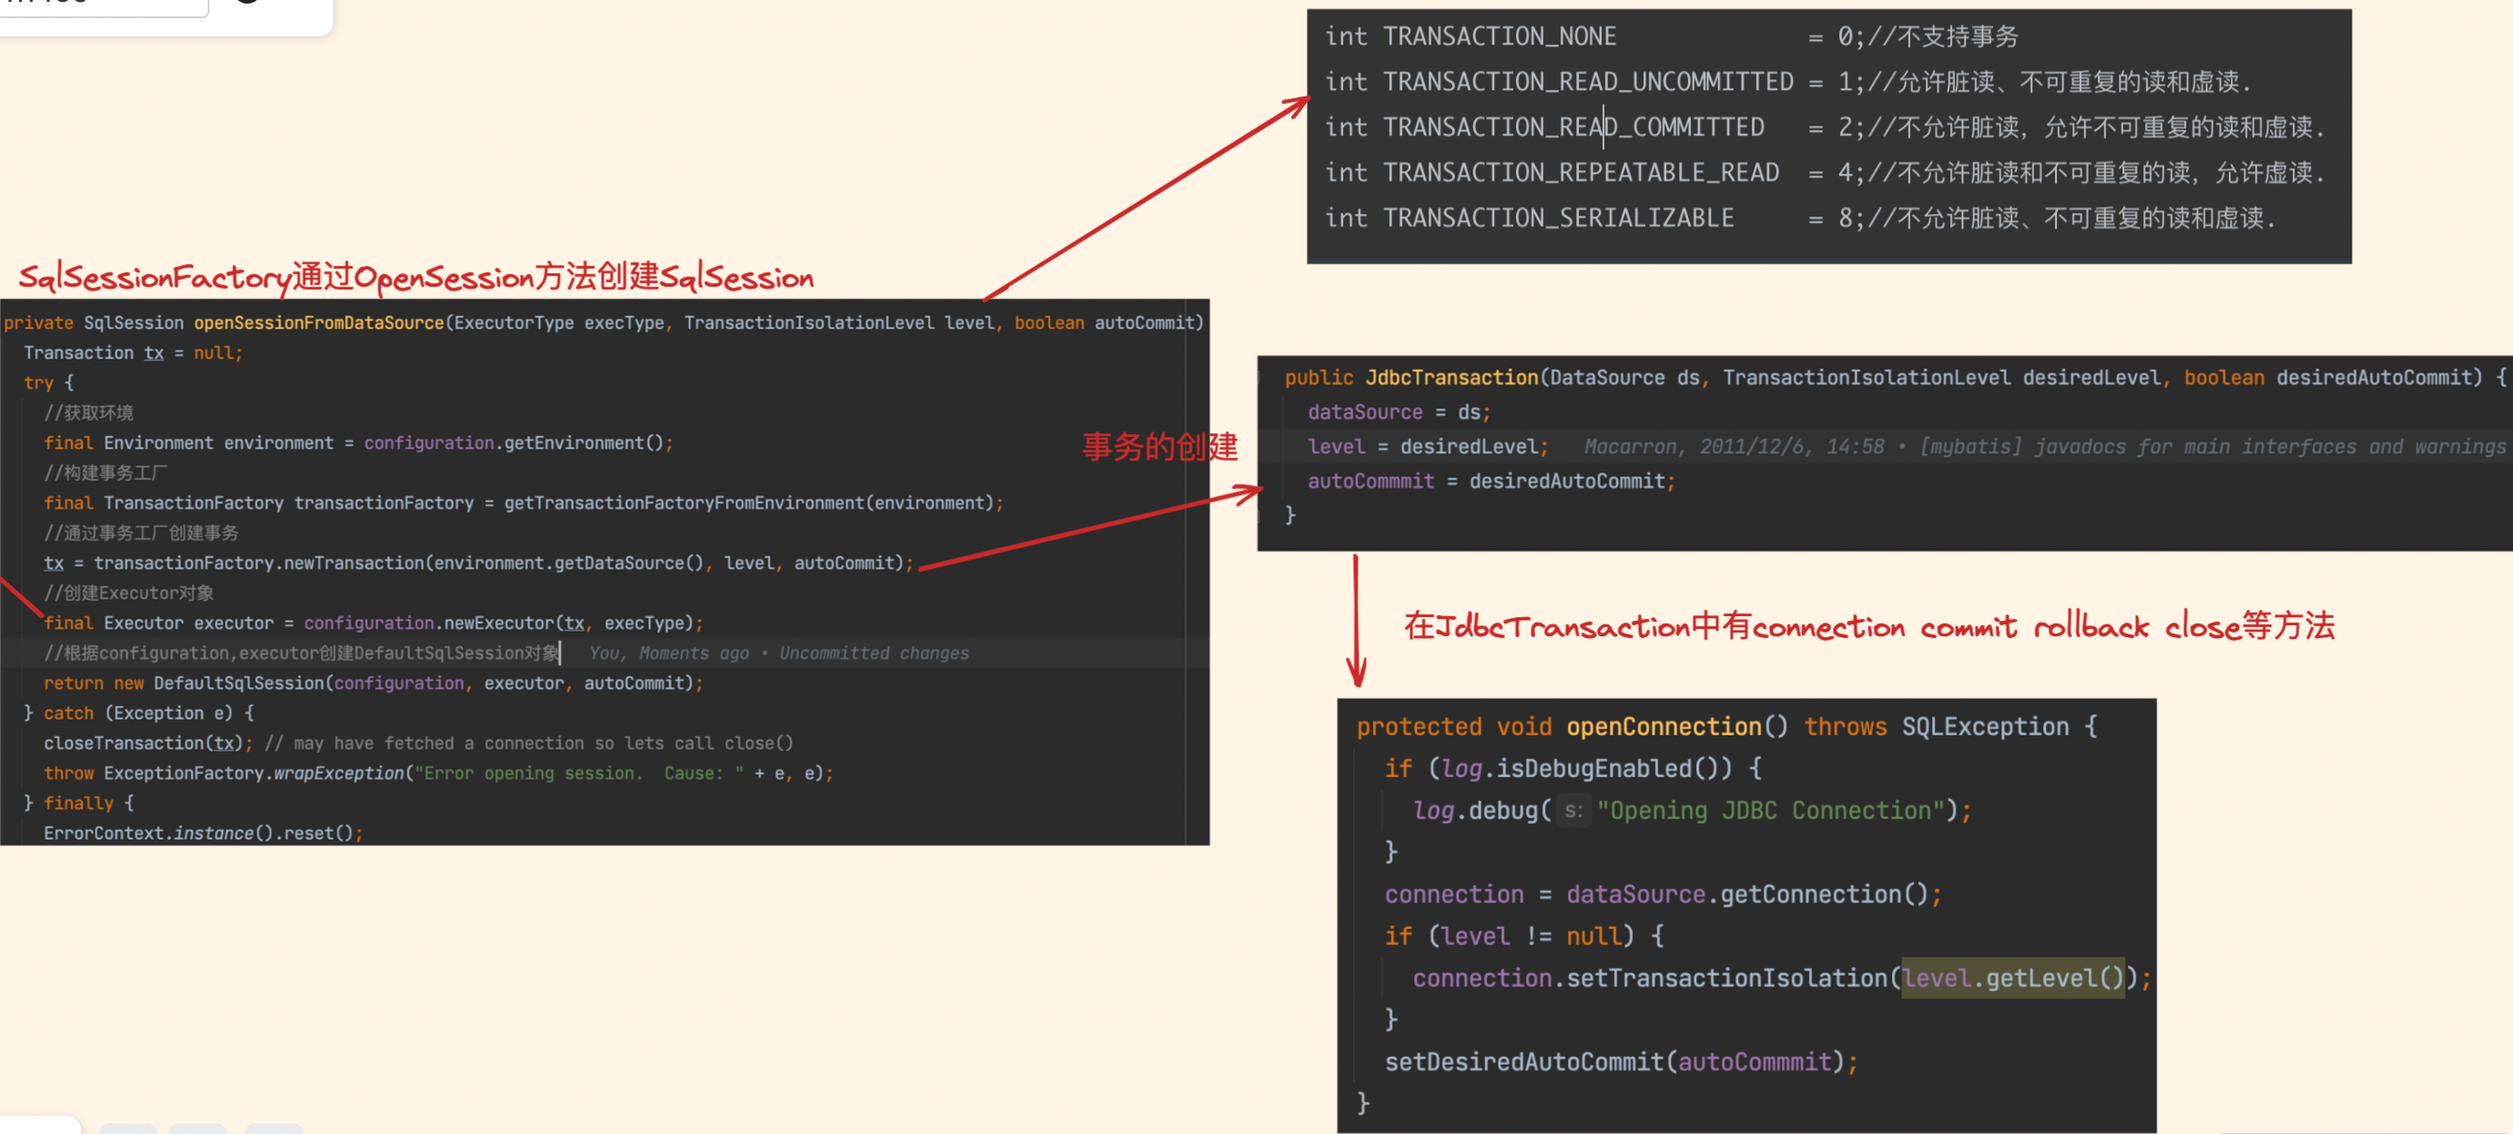Click "getTransactionFactoryFromEnvironment(environment);"
Image resolution: width=2513 pixels, height=1134 pixels.
[x=754, y=503]
